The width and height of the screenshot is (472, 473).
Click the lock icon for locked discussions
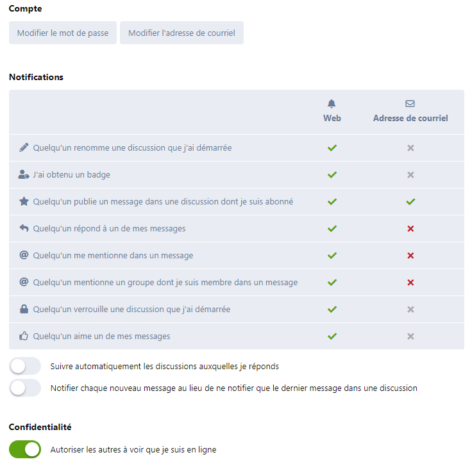coord(24,309)
